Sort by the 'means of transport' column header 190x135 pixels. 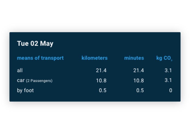(x=40, y=58)
